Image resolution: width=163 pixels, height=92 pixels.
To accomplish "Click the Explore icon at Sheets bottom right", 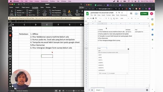I will point(147,90).
